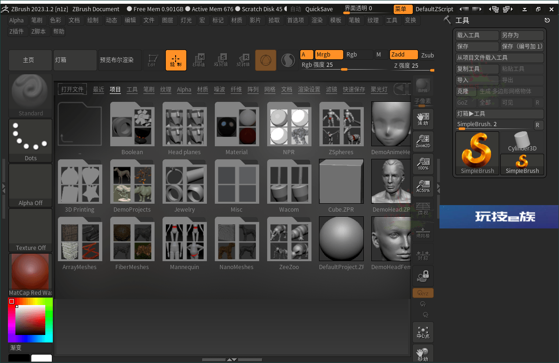Select the 移动轴 move gizmo icon
Viewport: 559px width, 363px height.
coord(199,60)
